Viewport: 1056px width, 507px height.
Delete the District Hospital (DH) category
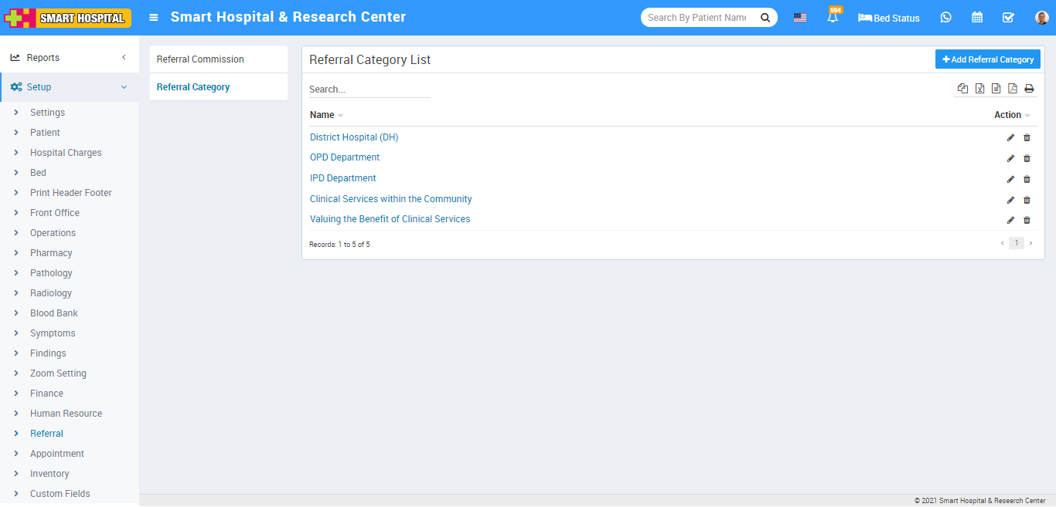pos(1027,138)
